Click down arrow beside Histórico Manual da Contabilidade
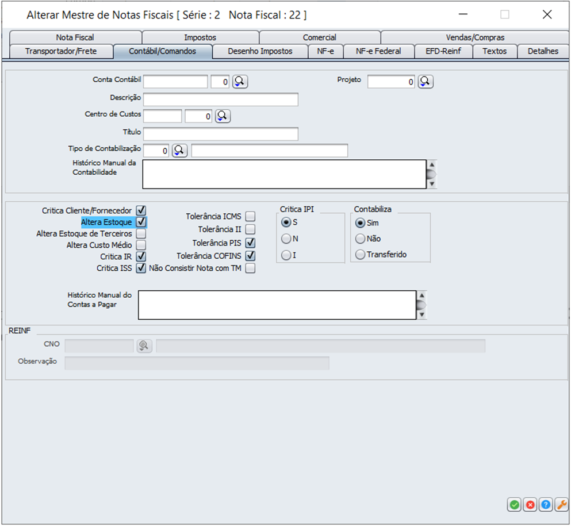 coord(432,184)
